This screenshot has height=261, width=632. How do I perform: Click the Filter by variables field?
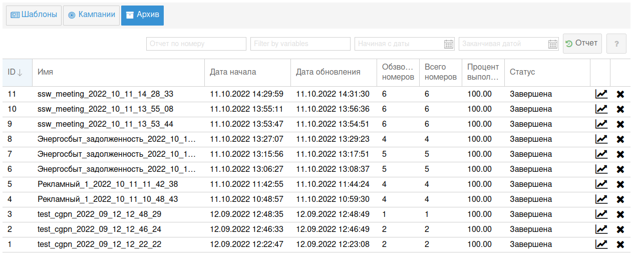coord(300,44)
